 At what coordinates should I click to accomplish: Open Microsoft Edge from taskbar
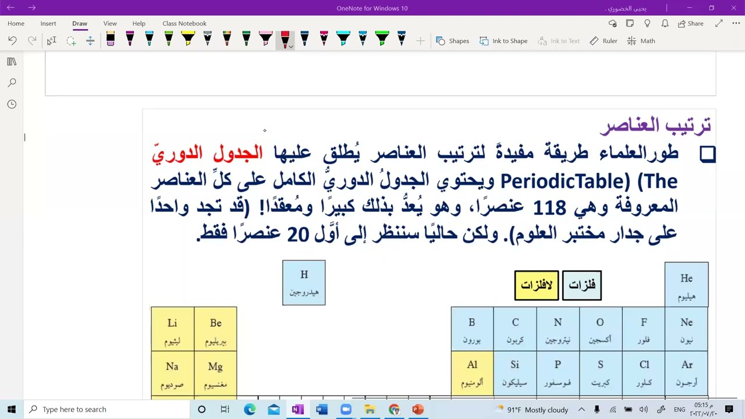pyautogui.click(x=250, y=409)
